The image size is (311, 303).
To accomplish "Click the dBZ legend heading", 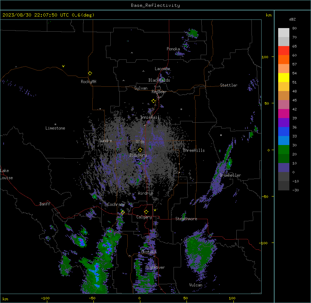I will coord(292,19).
